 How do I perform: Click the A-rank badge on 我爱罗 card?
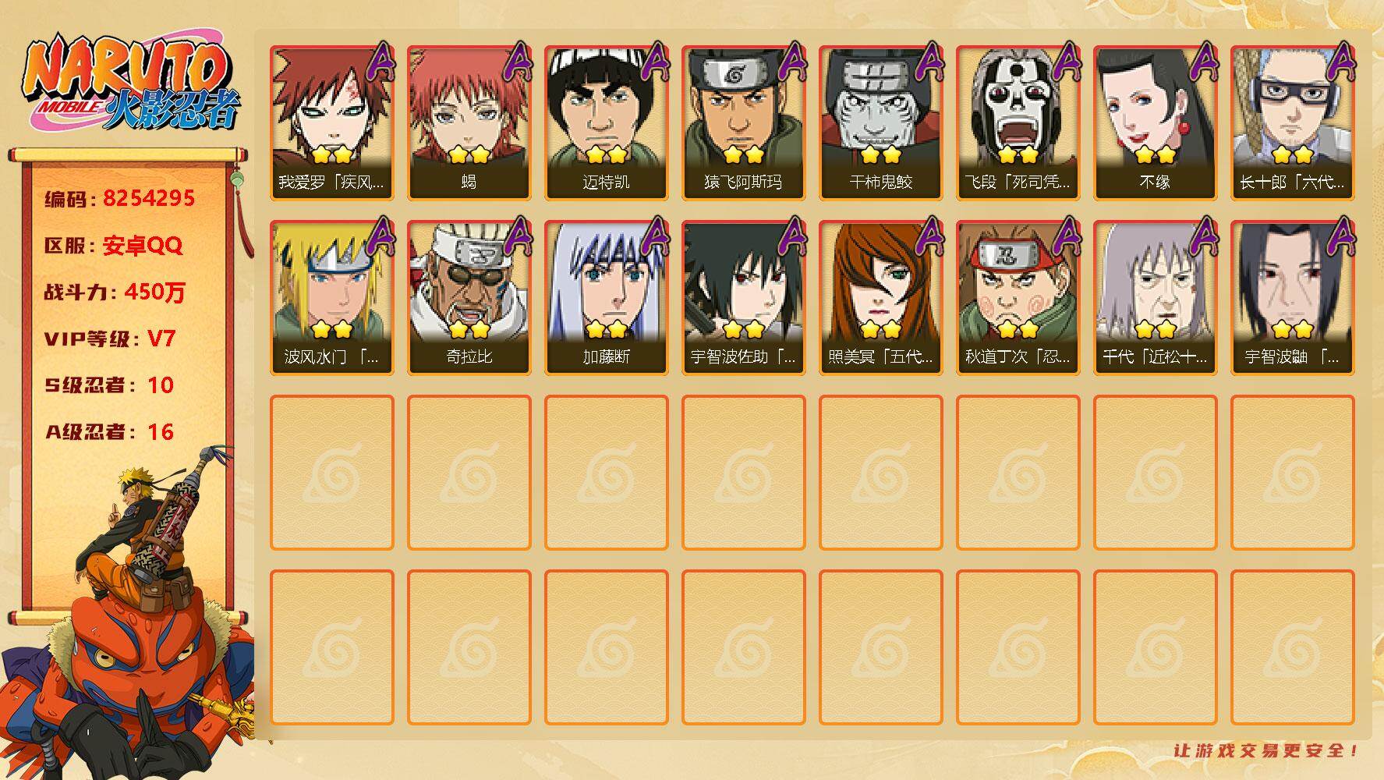click(x=380, y=61)
